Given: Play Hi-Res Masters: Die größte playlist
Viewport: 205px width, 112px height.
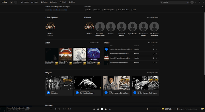Looking at the screenshot, I should click(106, 93).
